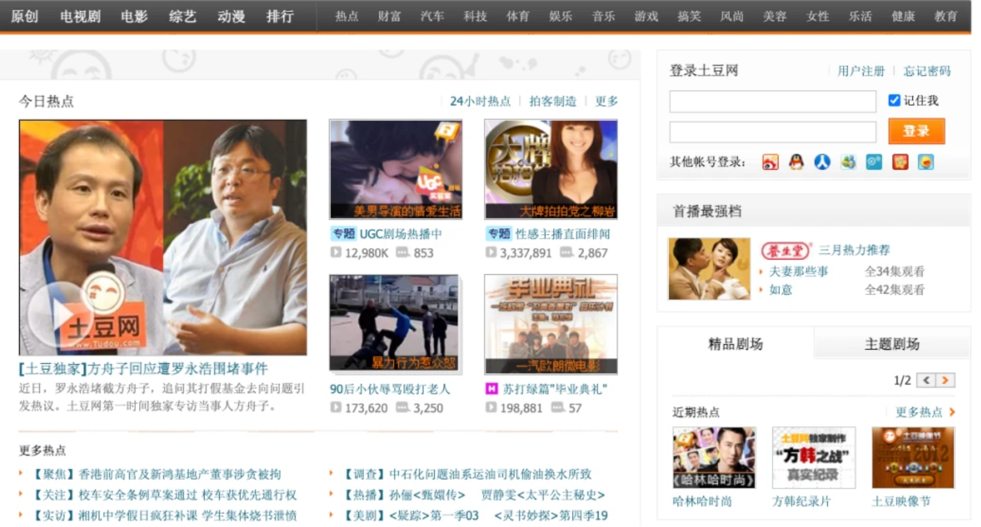Image resolution: width=981 pixels, height=527 pixels.
Task: Click the play-count icon next to 3,337,891
Action: coord(491,252)
